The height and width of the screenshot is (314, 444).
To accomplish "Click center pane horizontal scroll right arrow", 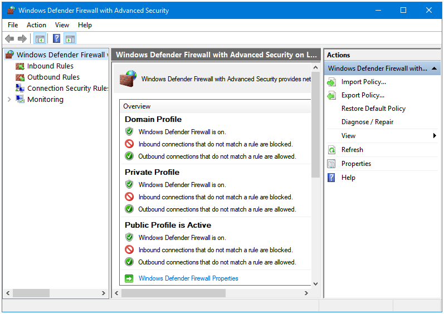I will [306, 293].
